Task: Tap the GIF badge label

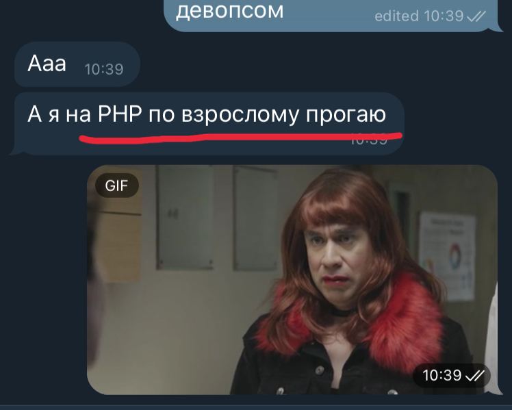Action: [x=116, y=185]
